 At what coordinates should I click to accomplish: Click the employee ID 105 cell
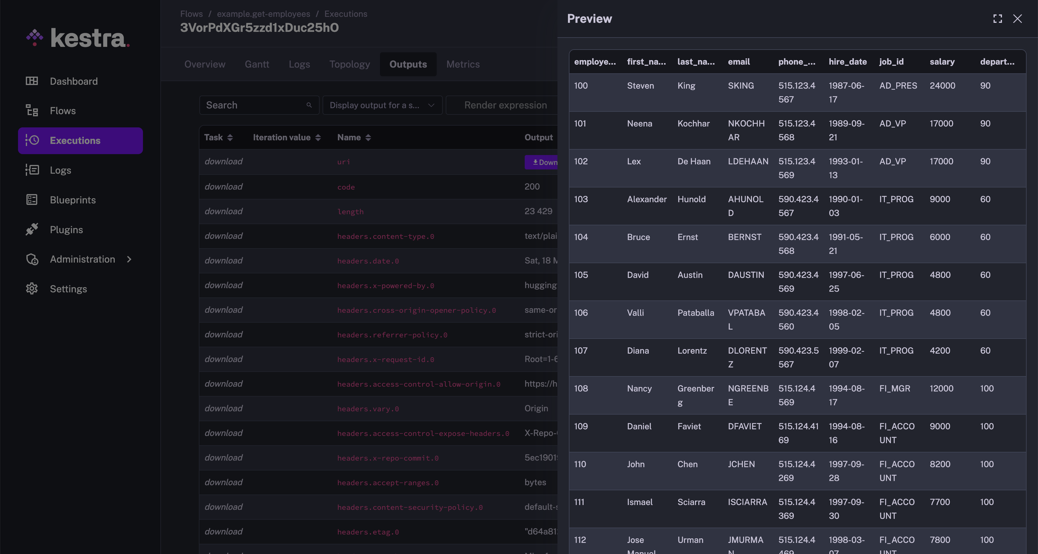click(581, 275)
